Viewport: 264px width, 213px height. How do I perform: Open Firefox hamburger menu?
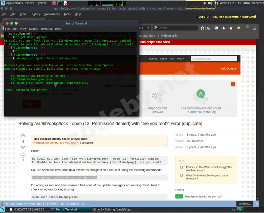[x=254, y=28]
